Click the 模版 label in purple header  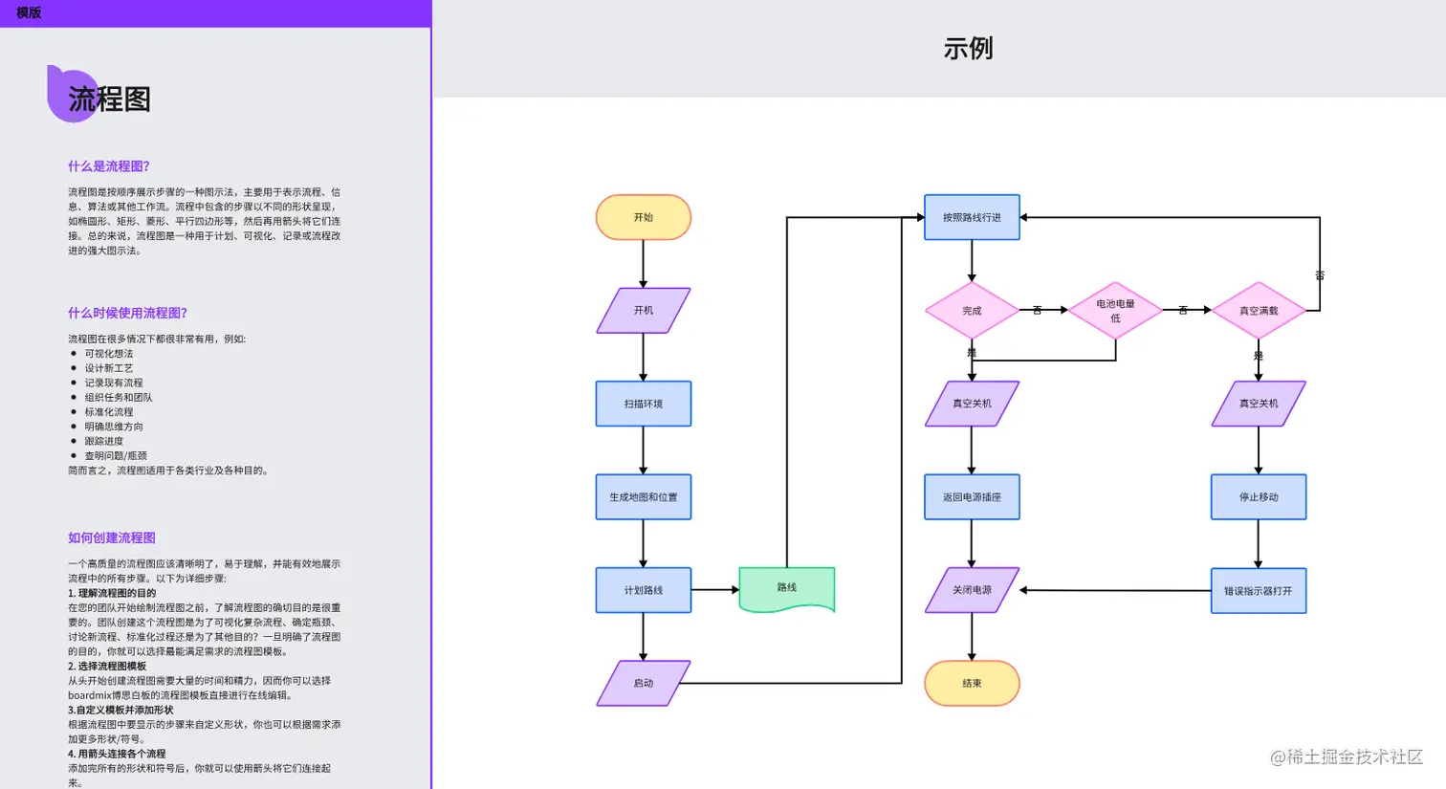click(29, 12)
